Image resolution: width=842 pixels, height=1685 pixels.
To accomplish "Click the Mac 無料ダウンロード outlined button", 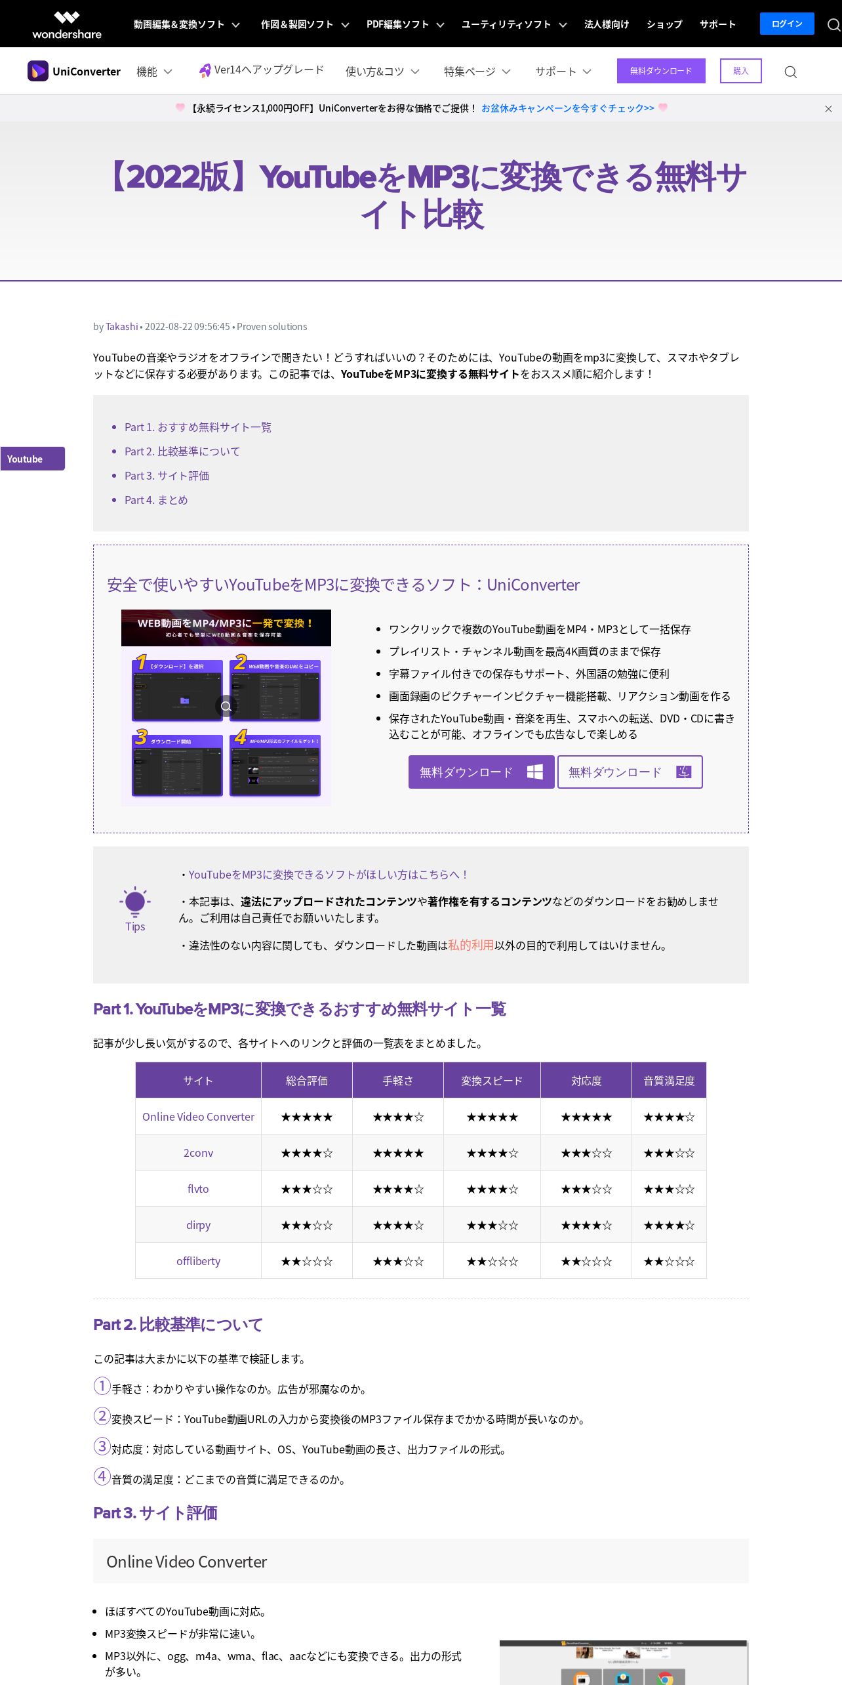I will click(x=630, y=772).
